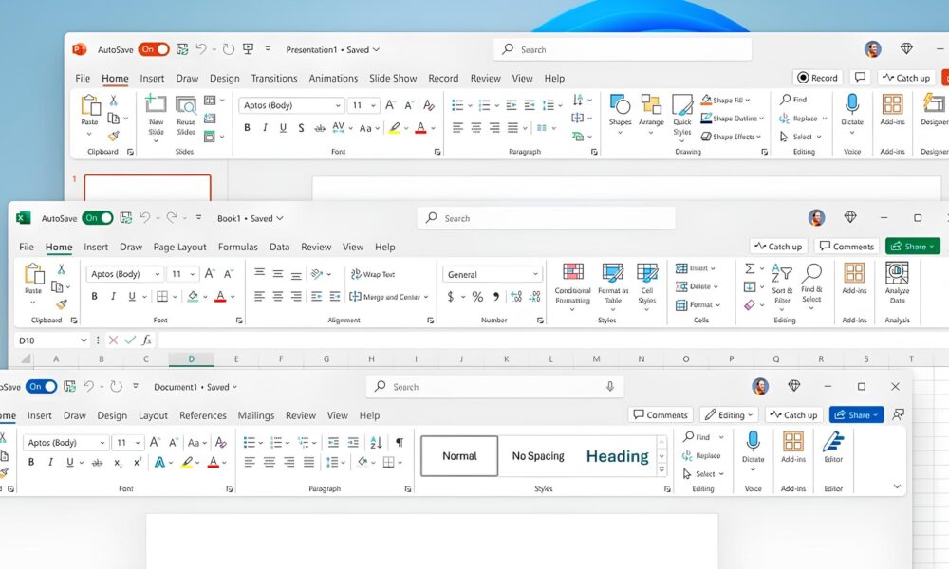This screenshot has width=949, height=569.
Task: Click microphone icon in Word search box
Action: coord(610,386)
